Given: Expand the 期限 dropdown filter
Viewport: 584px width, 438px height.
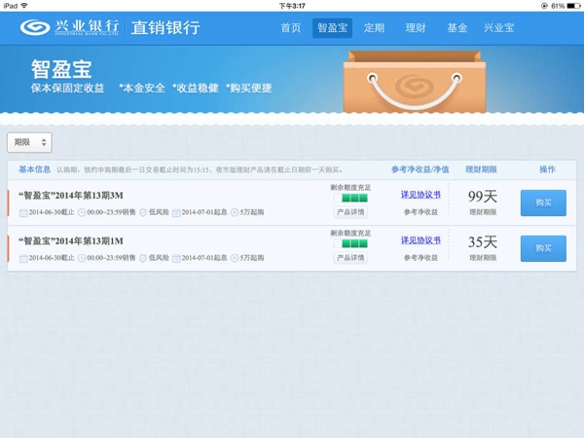Looking at the screenshot, I should click(29, 142).
